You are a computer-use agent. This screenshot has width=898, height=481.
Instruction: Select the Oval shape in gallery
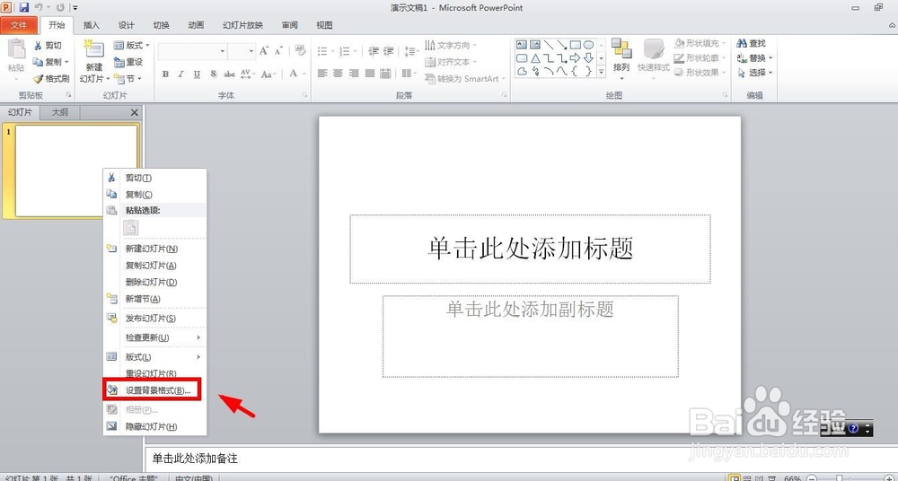click(588, 45)
